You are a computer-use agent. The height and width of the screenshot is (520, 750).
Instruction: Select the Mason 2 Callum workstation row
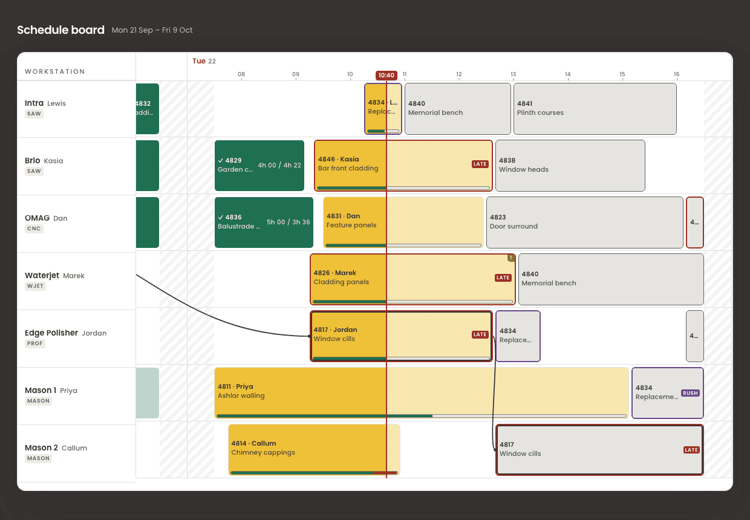point(76,453)
